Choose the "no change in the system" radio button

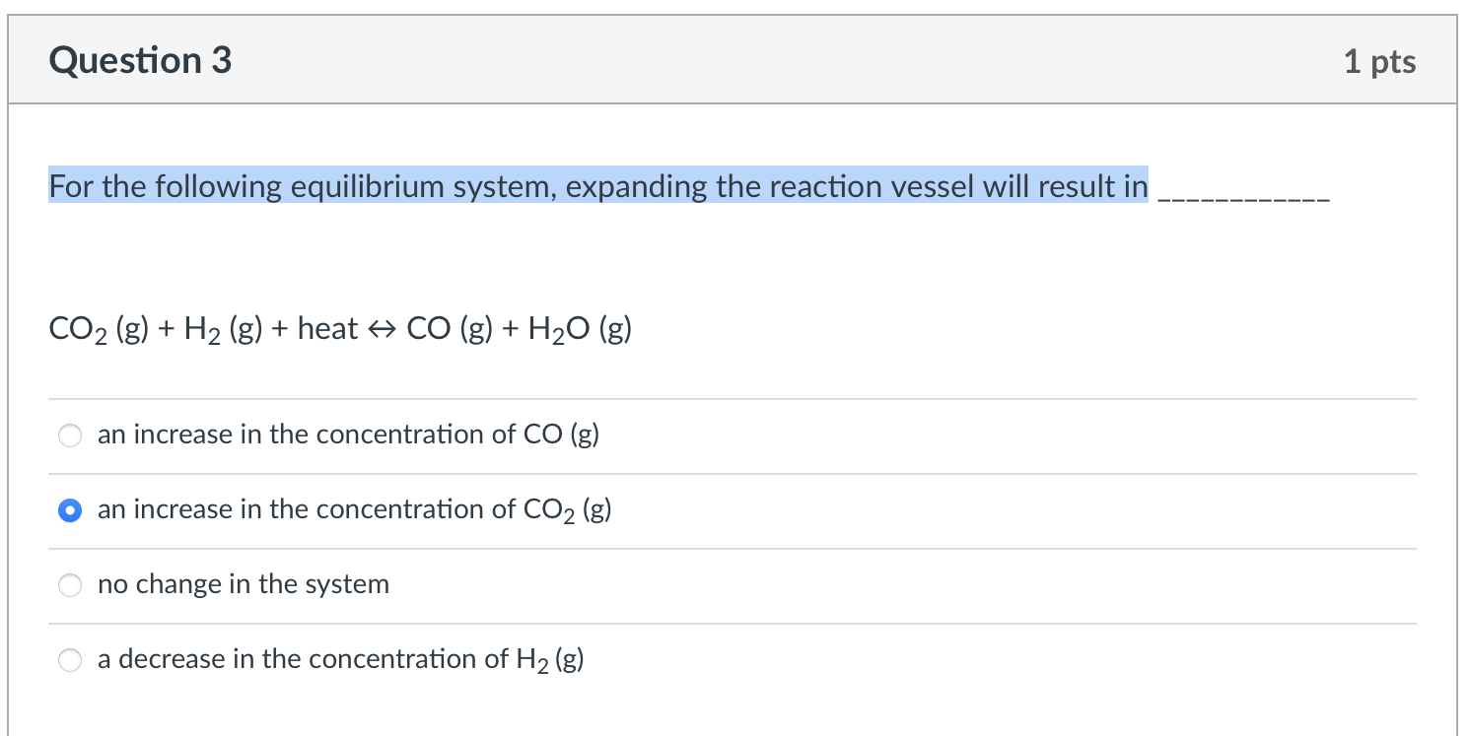pyautogui.click(x=70, y=585)
